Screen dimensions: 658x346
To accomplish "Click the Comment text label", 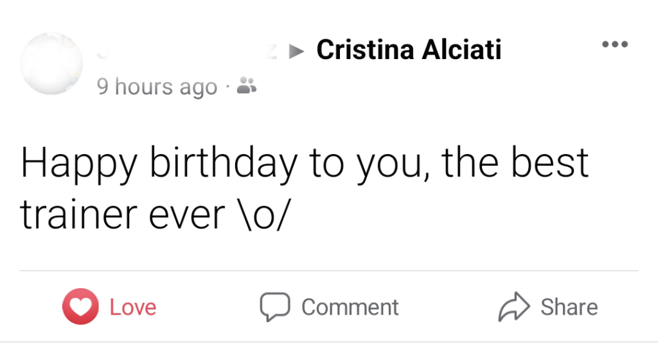I will (350, 307).
